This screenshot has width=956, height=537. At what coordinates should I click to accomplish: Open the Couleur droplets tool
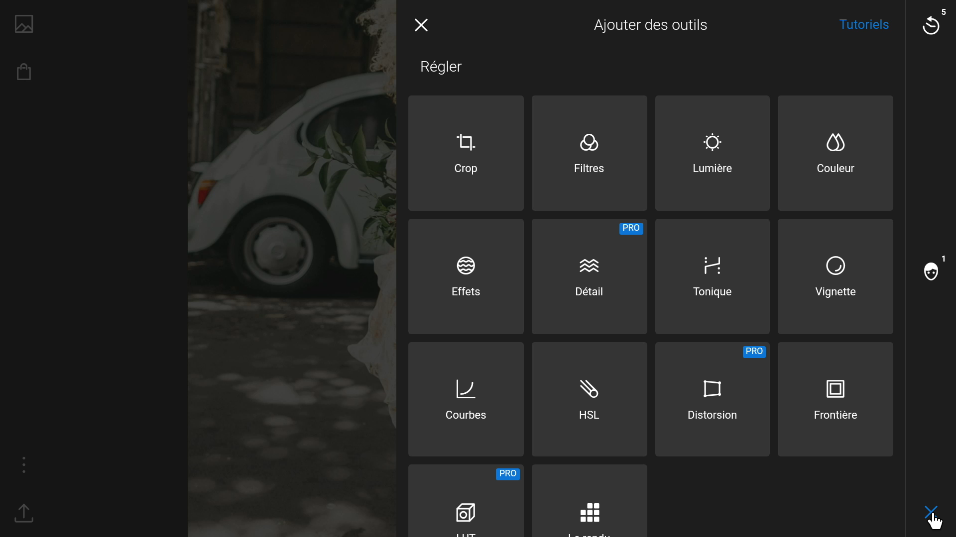(x=835, y=153)
